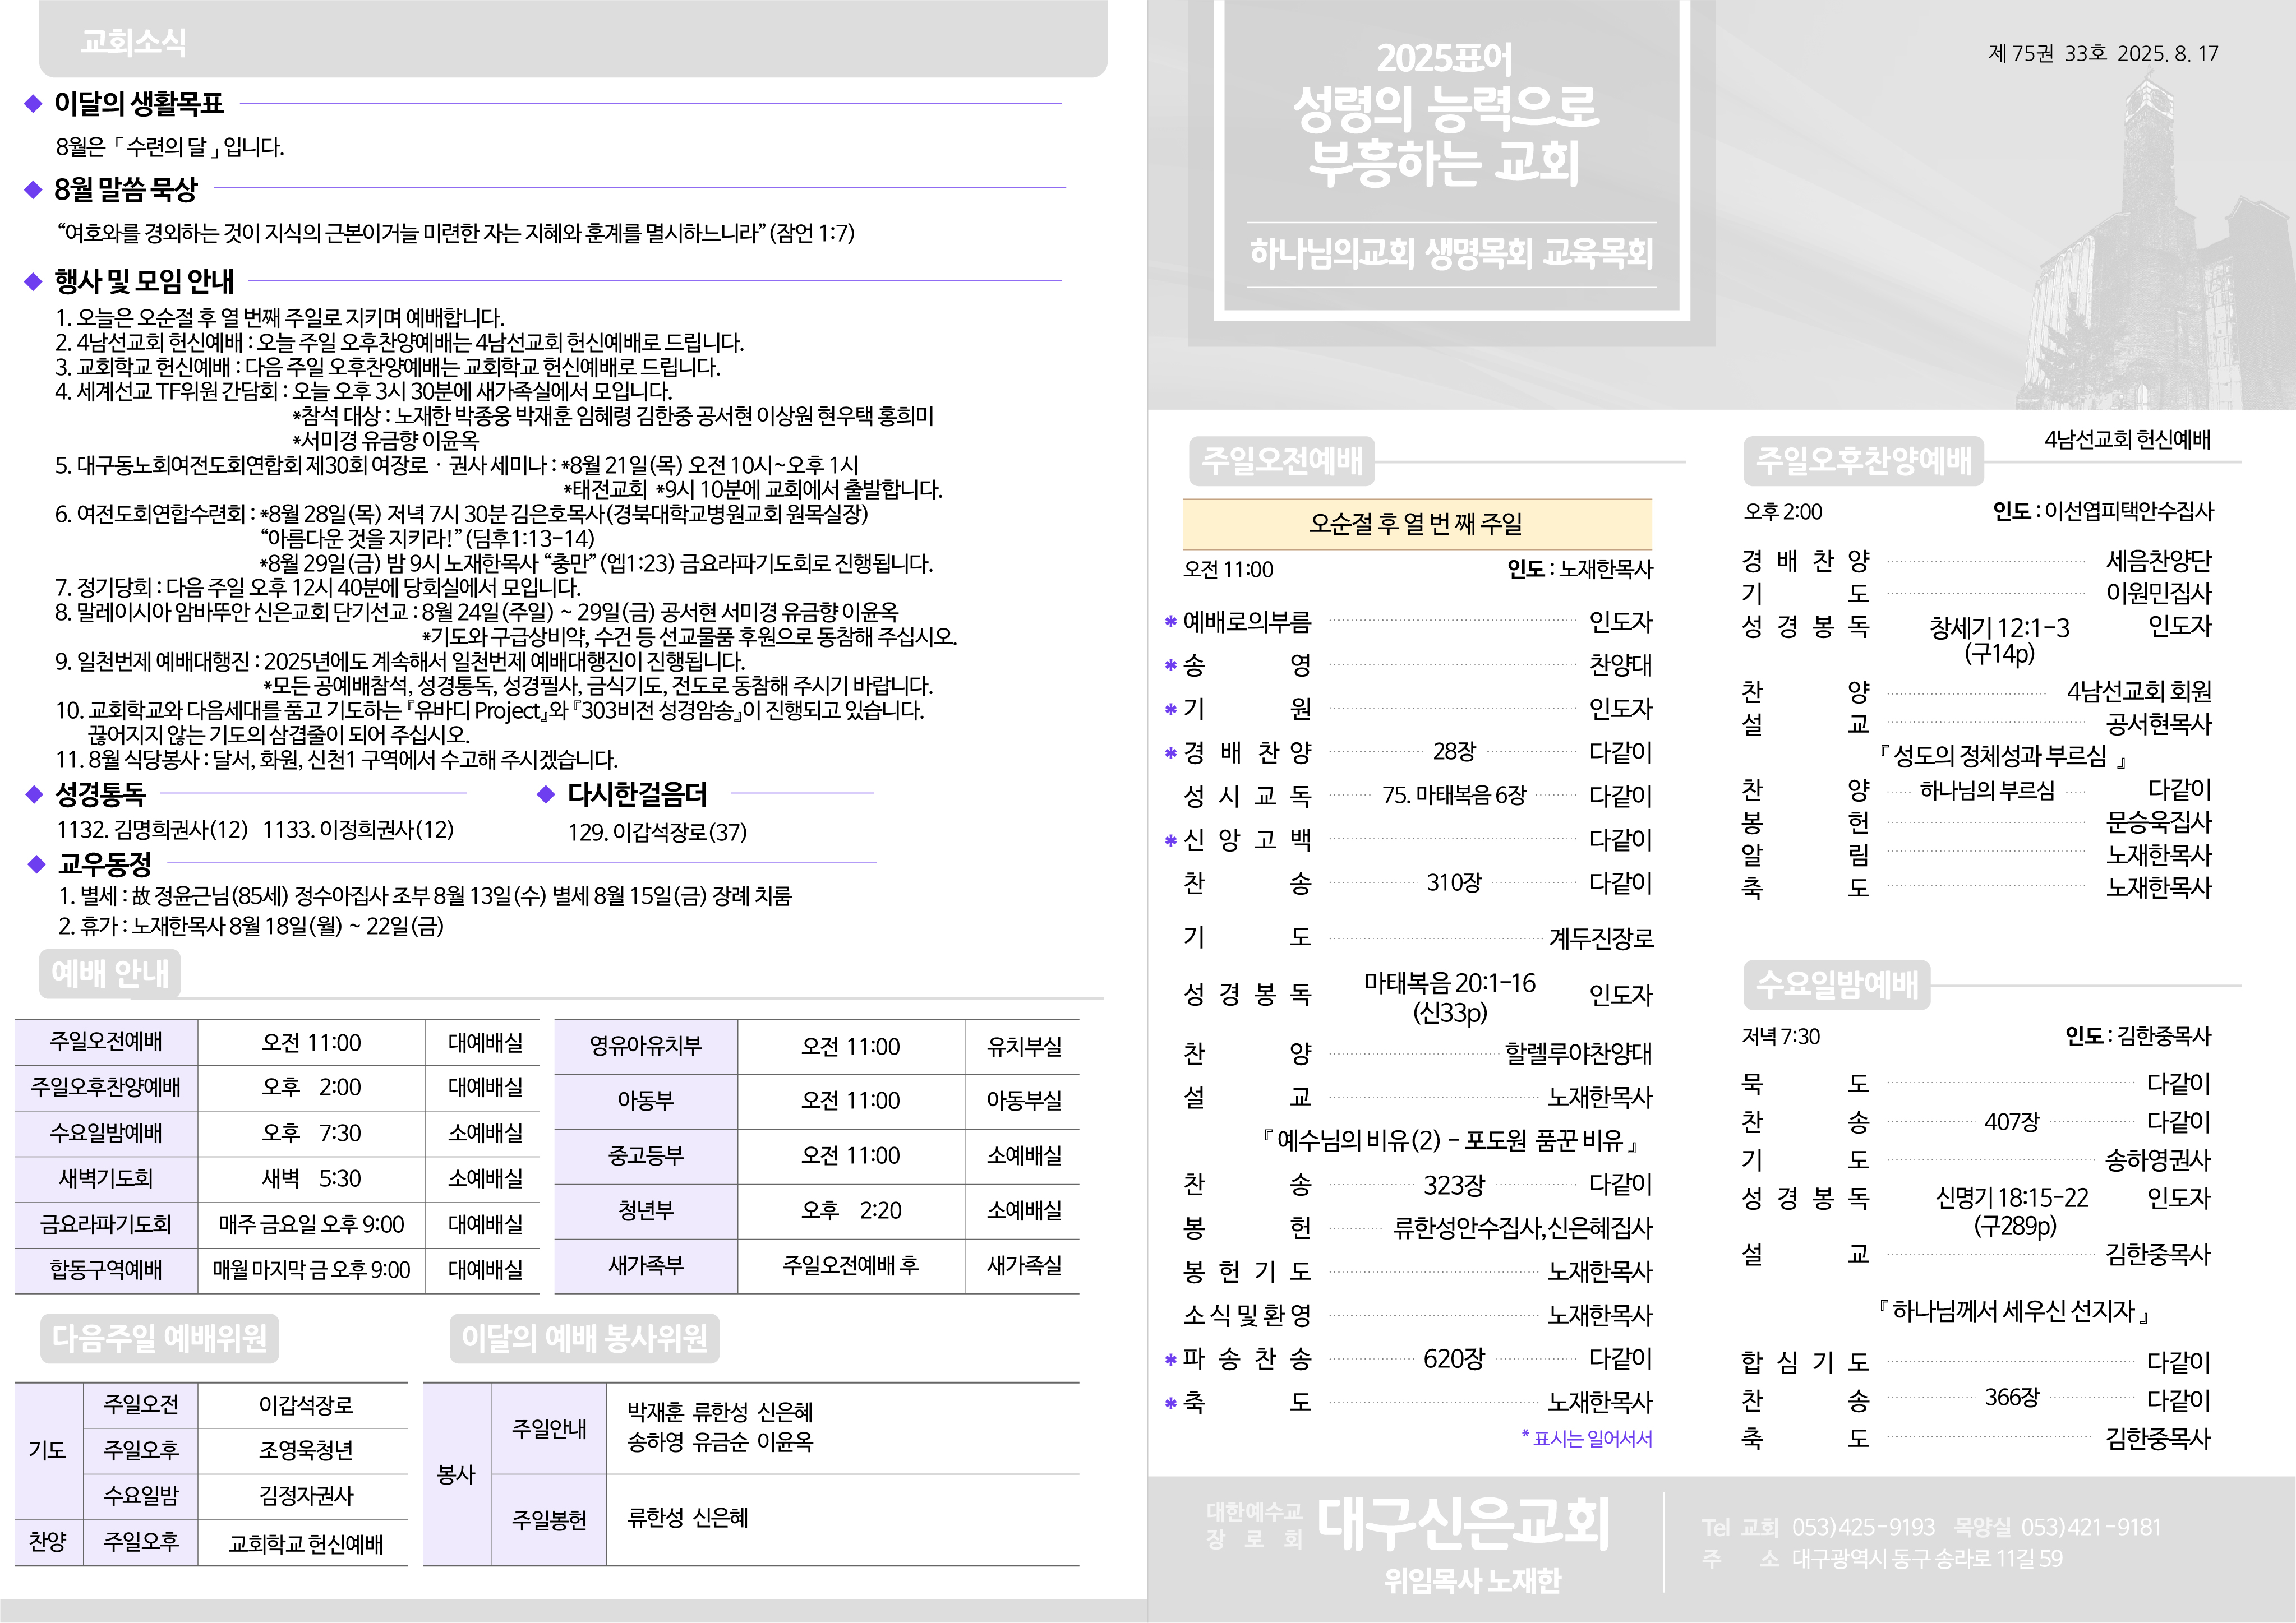This screenshot has width=2296, height=1623.
Task: Click the 다음주일 예배위원 heading label
Action: (x=160, y=1338)
